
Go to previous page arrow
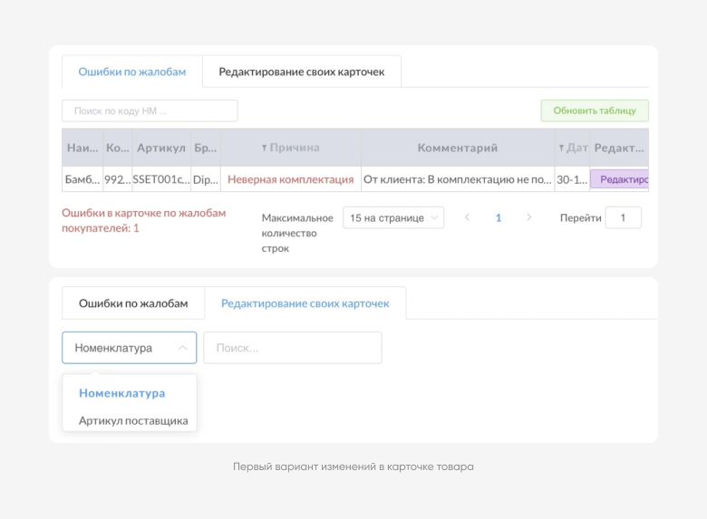tap(467, 217)
